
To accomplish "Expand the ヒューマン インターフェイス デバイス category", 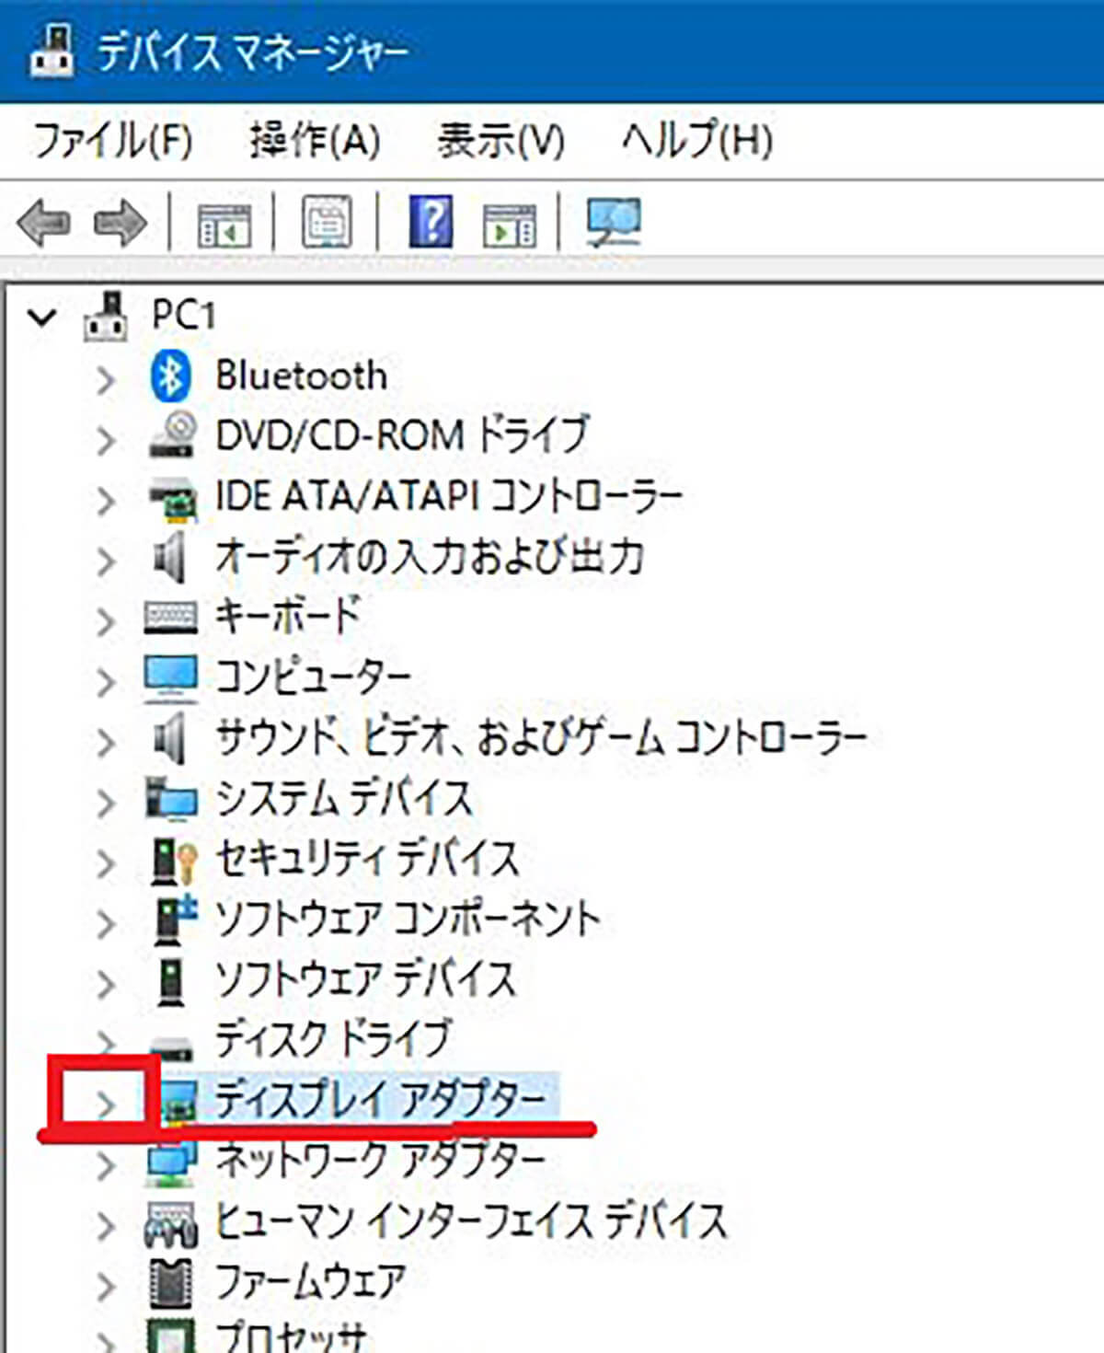I will 107,1226.
